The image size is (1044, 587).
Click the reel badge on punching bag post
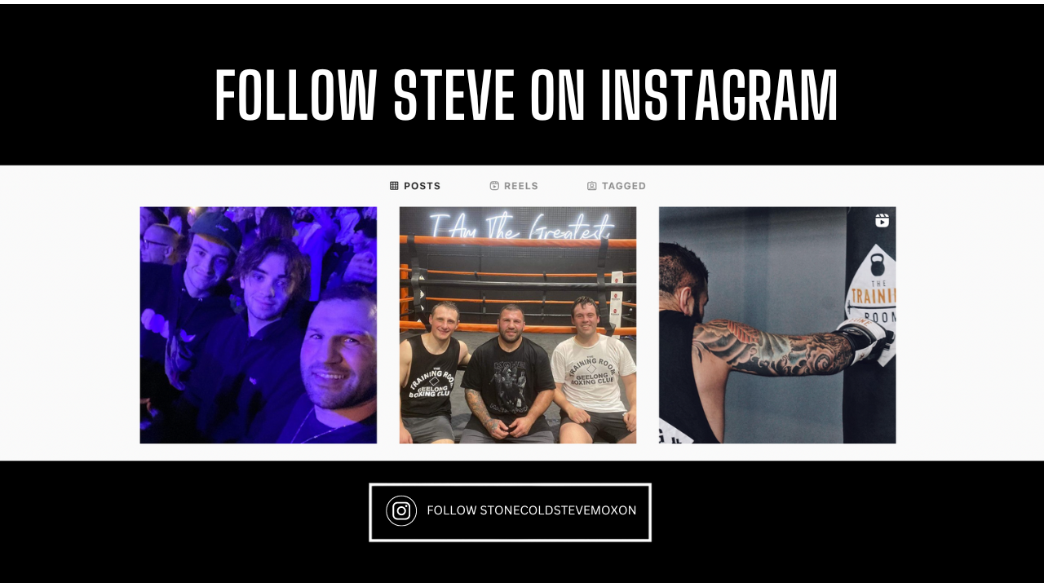pos(882,220)
